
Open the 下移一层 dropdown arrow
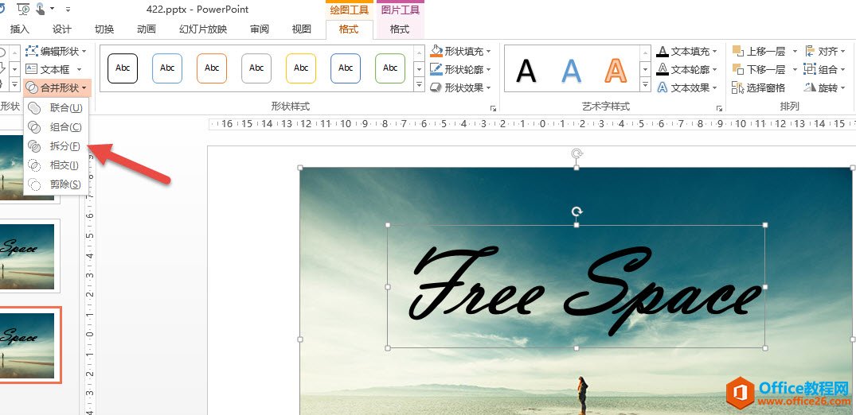(795, 69)
